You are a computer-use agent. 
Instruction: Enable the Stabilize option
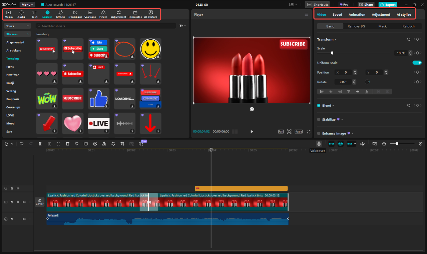tap(318, 119)
